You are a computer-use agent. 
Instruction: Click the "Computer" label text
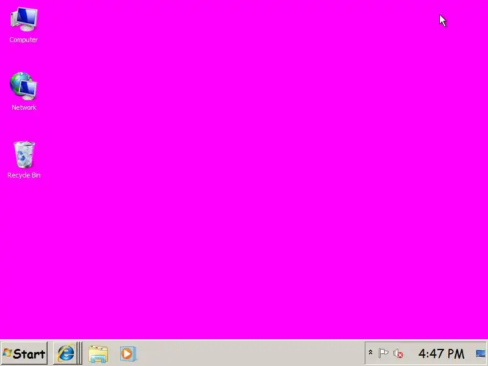pyautogui.click(x=24, y=40)
